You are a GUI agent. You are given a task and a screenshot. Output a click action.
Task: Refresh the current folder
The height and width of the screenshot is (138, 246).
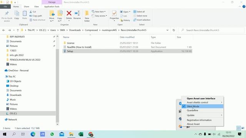pos(174,30)
